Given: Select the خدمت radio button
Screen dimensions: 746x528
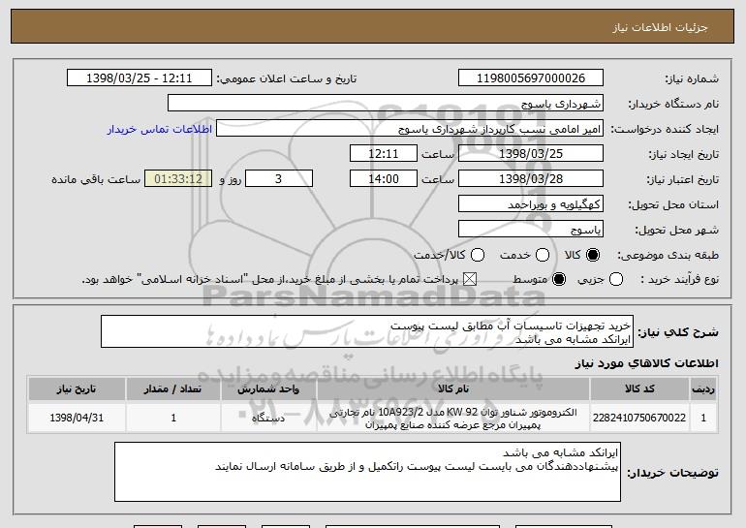Looking at the screenshot, I should pos(543,256).
